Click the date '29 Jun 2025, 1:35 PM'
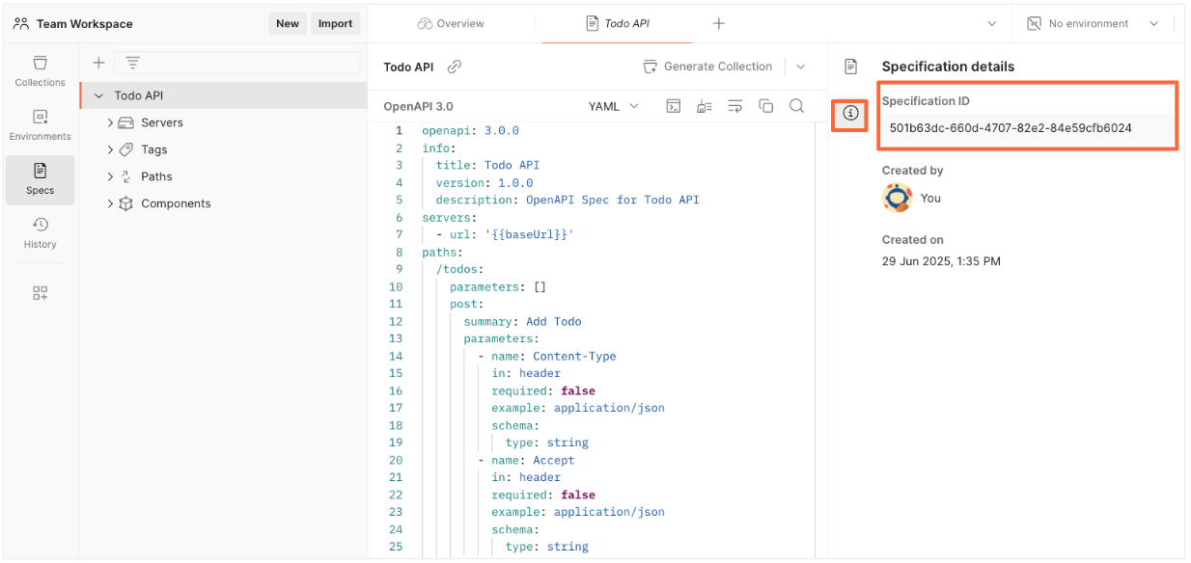The height and width of the screenshot is (563, 1191). pyautogui.click(x=941, y=261)
